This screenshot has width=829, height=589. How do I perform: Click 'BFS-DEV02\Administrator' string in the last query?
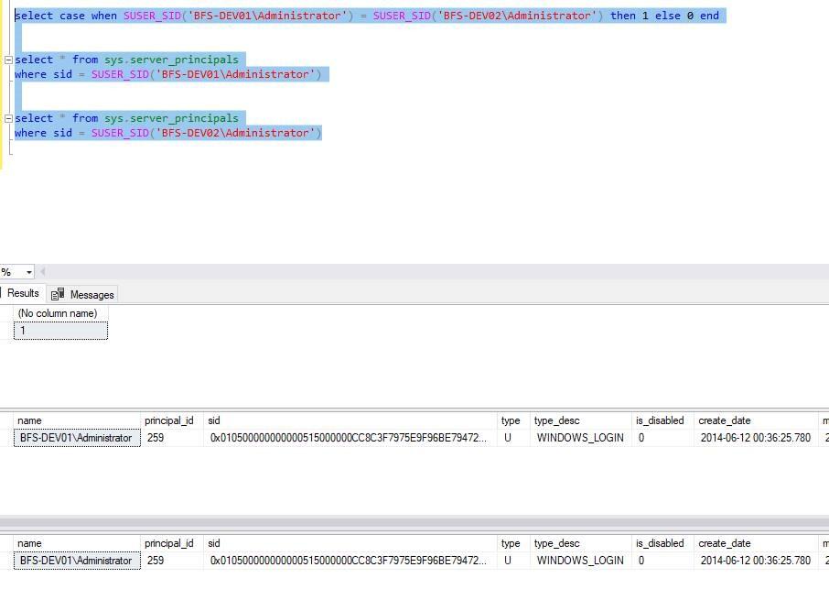click(235, 133)
